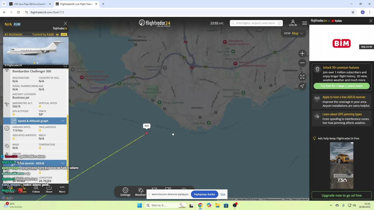This screenshot has width=374, height=210.
Task: Click the TSA truck advertisement
Action: tap(342, 165)
